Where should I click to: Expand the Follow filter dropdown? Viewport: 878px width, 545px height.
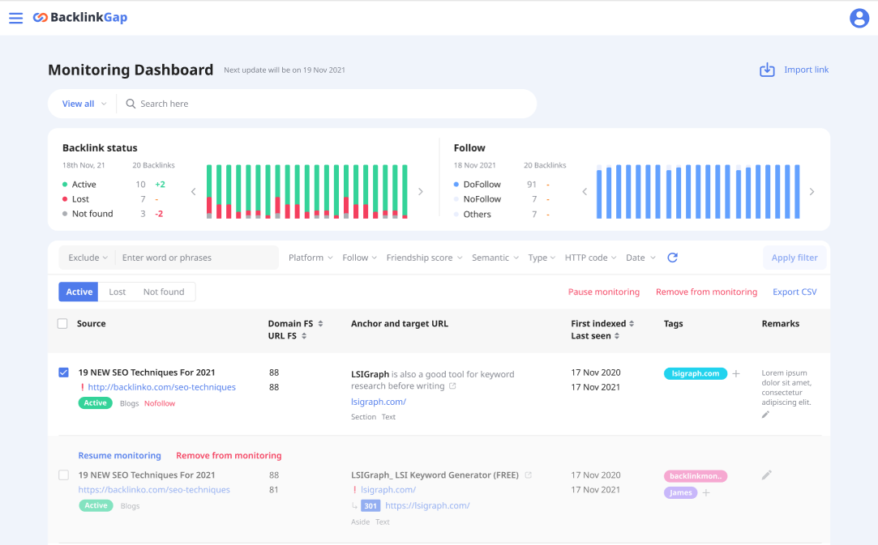tap(359, 258)
